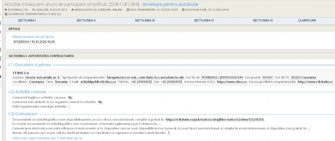
Task: Click the MODALITATEA DE ATRIBUIRE: ONLINE text
Action: (98, 10)
